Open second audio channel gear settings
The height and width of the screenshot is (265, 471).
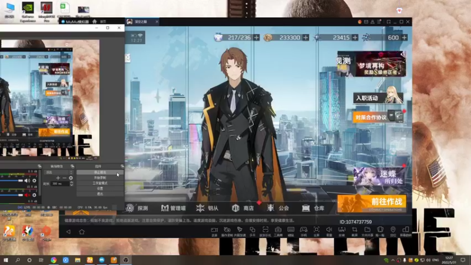point(34,195)
